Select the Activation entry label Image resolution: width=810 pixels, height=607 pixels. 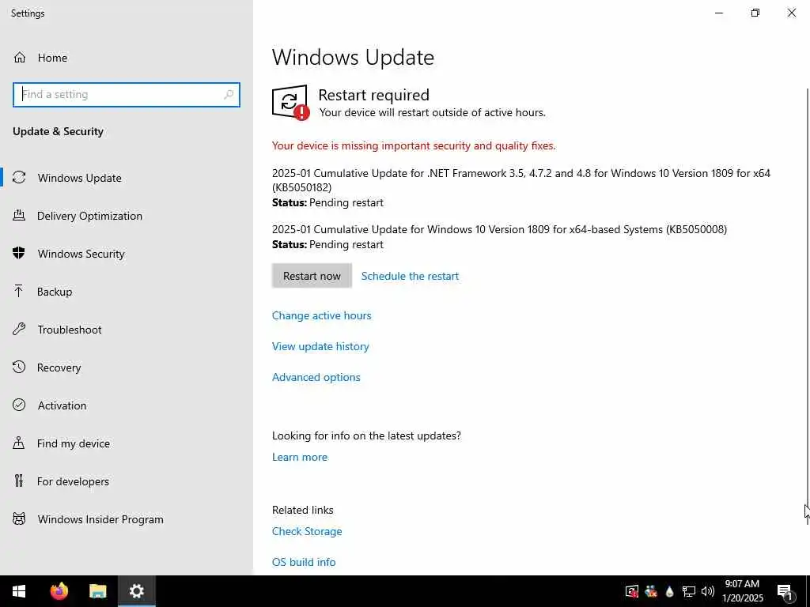pos(62,405)
